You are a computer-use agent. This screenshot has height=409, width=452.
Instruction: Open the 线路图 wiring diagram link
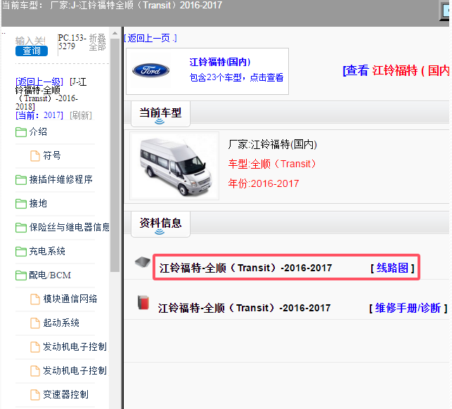click(392, 268)
